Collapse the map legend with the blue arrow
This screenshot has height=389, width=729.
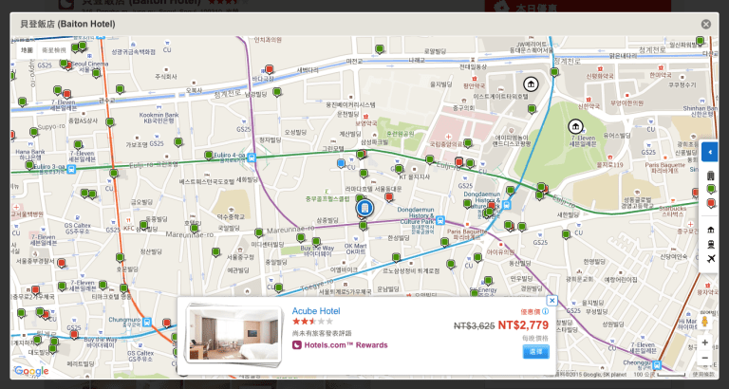coord(709,152)
